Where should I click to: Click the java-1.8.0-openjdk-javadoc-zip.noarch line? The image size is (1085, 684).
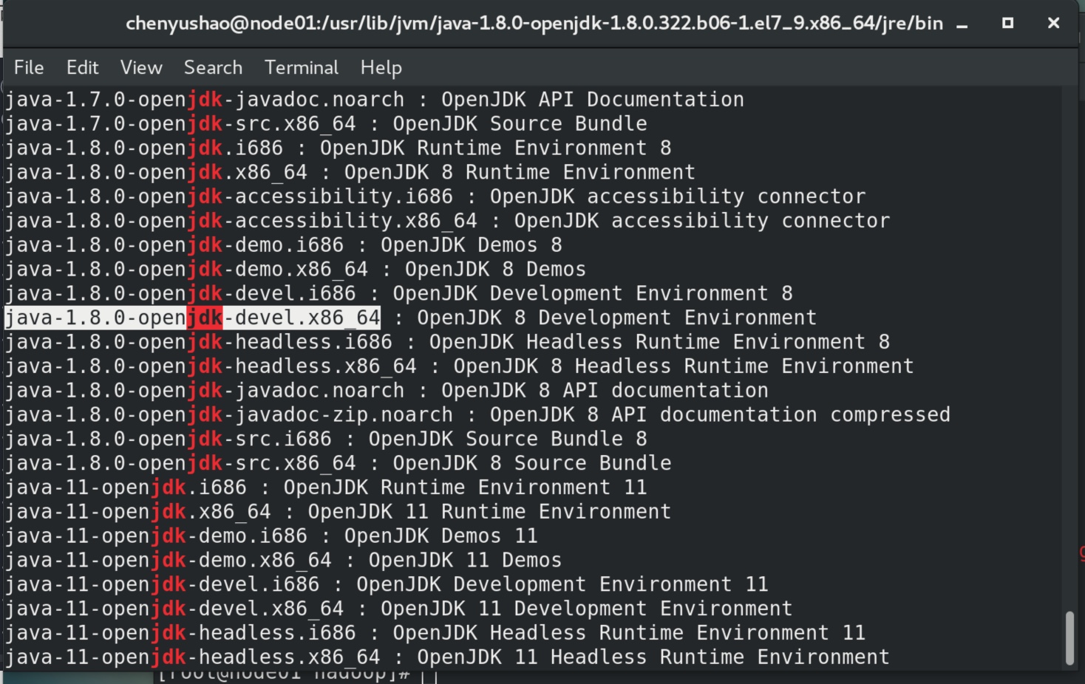(x=477, y=414)
